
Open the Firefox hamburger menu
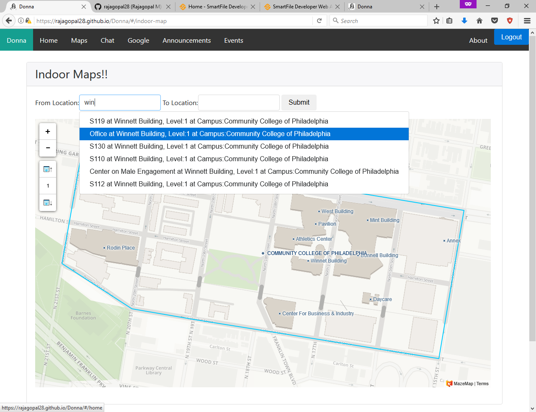527,21
